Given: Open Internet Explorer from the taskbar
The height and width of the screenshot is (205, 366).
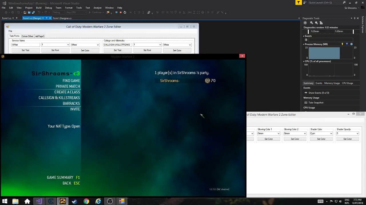Looking at the screenshot, I should (x=98, y=201).
